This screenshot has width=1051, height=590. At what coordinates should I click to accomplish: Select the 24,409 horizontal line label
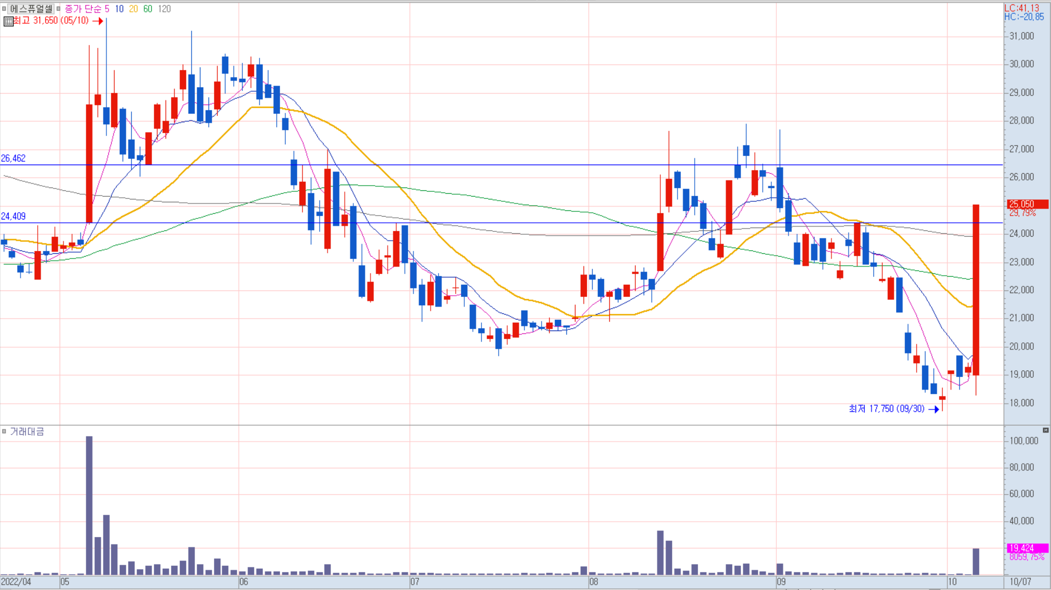13,216
